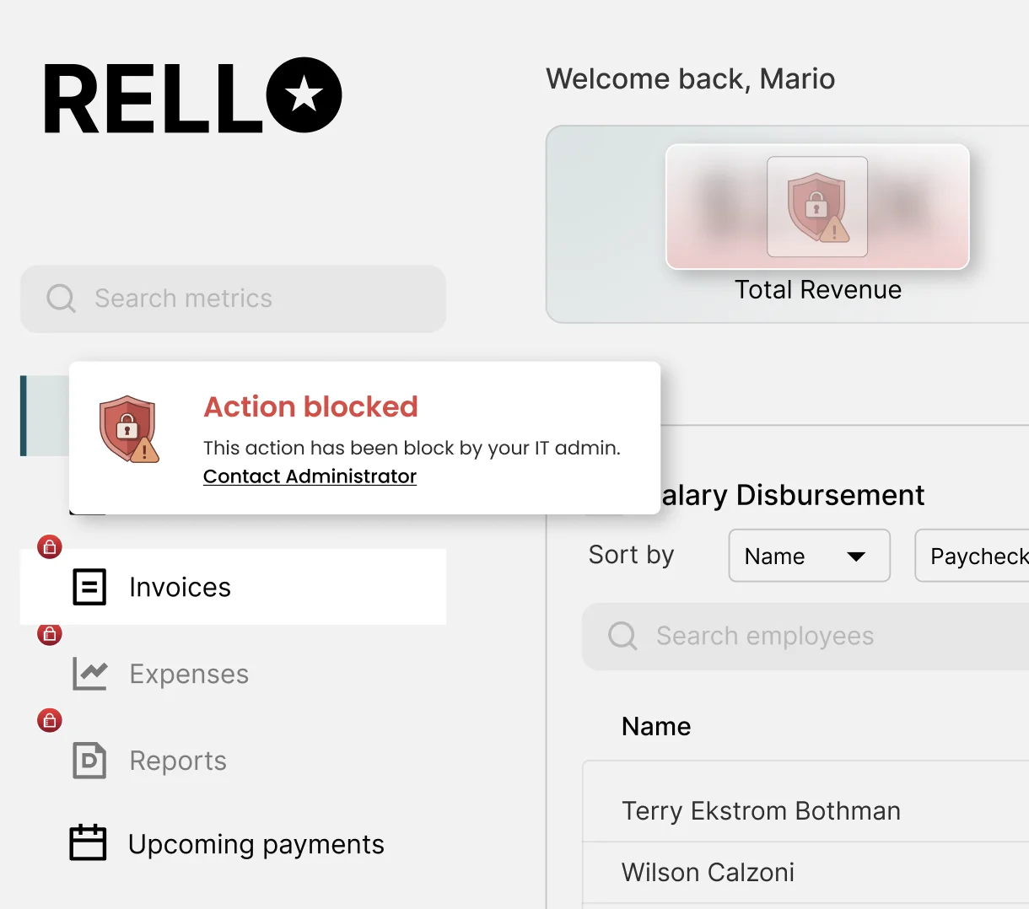Click the shield icon on Total Revenue card
Screen dimensions: 1029x909
(816, 206)
